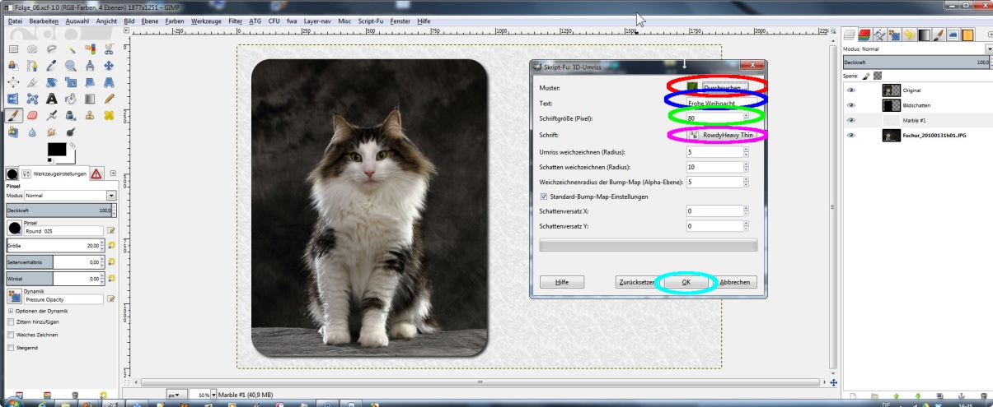Open the Script-Fu menu
The image size is (993, 407).
coord(370,20)
